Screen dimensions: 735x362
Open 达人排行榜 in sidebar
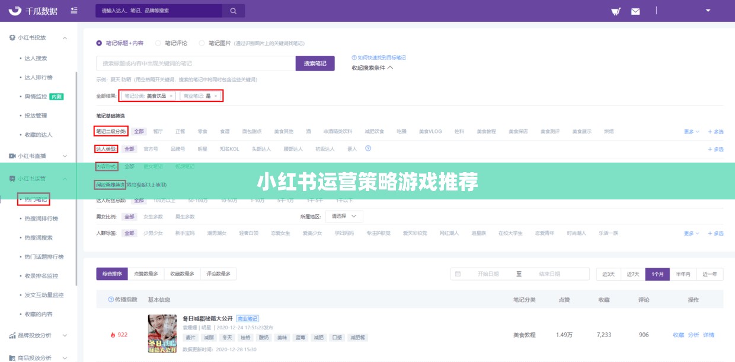(x=39, y=77)
